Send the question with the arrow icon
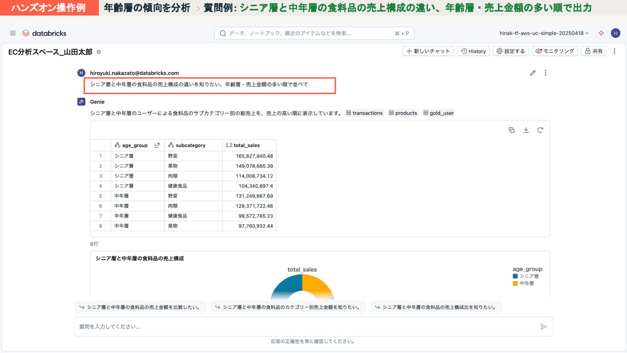This screenshot has width=627, height=353. coord(543,327)
